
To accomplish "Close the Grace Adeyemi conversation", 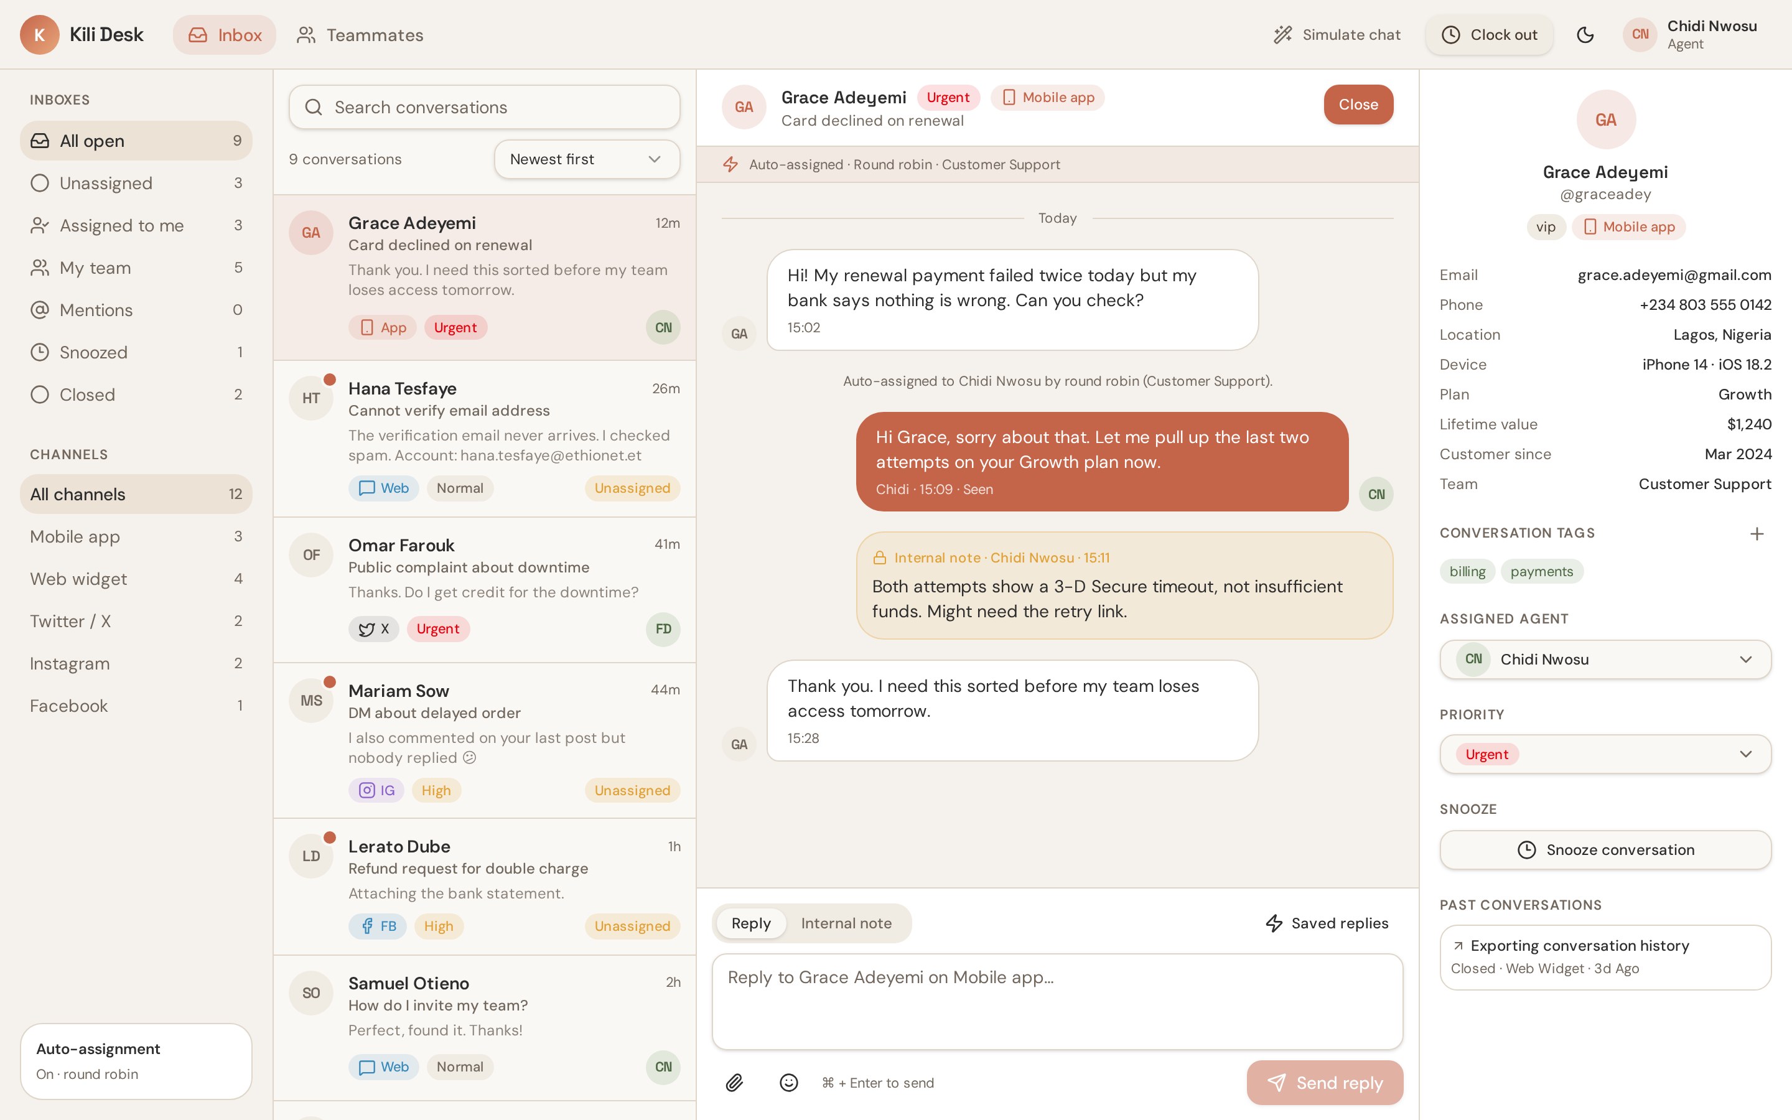I will 1358,105.
